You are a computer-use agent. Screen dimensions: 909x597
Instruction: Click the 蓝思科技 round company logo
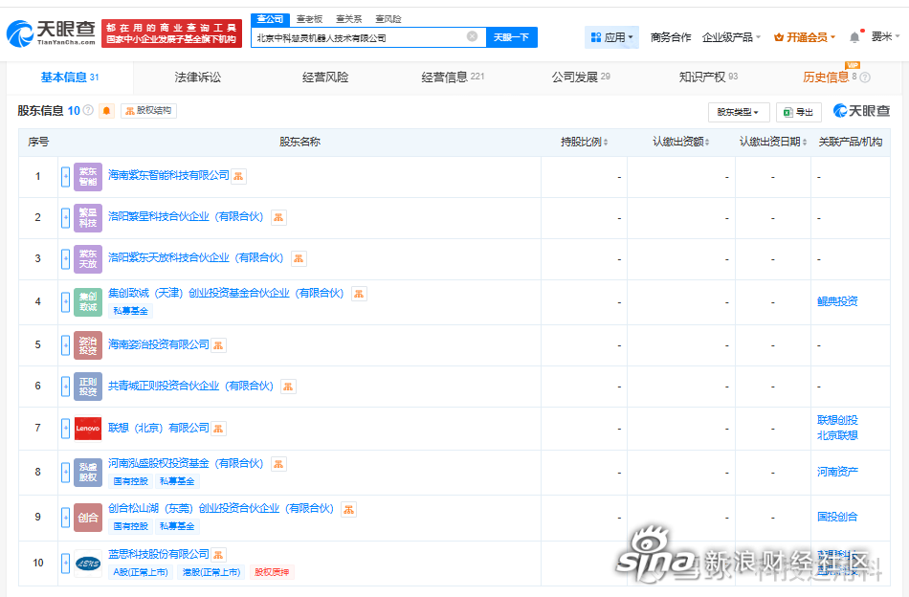(88, 563)
